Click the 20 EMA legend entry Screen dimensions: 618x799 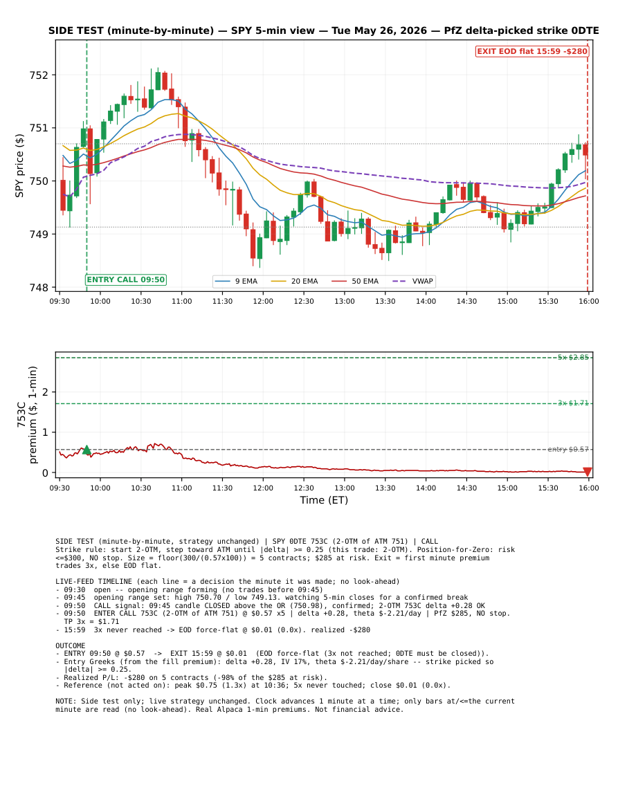(294, 282)
